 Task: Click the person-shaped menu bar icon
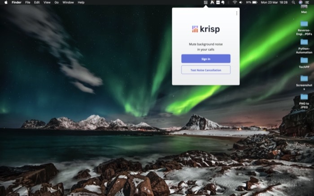point(212,2)
